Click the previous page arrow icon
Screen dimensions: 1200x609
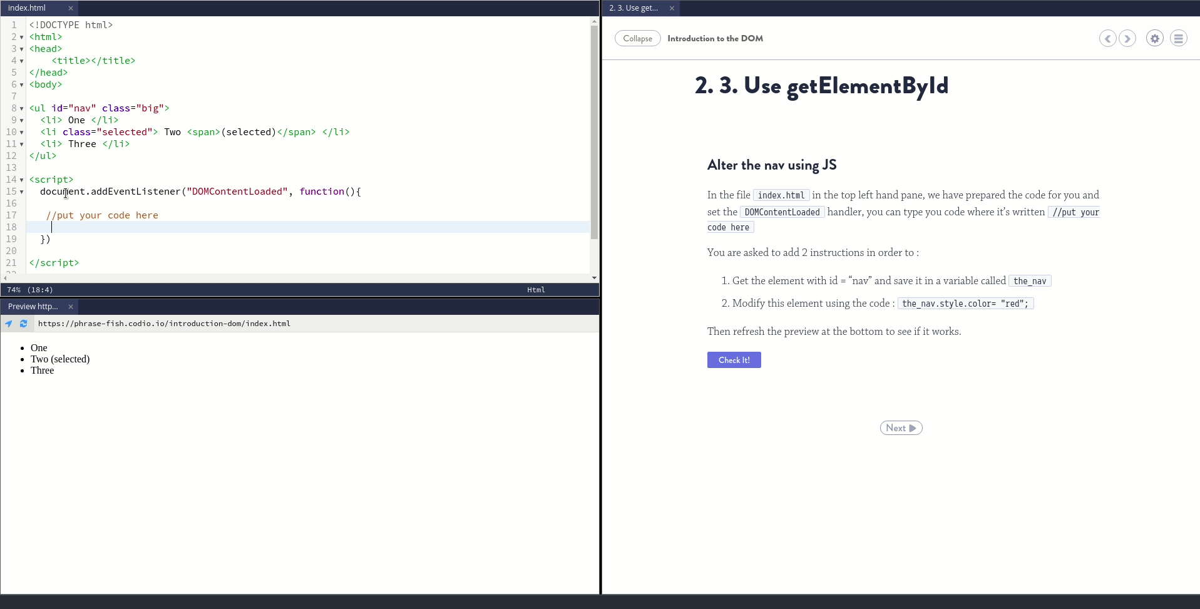(x=1107, y=39)
